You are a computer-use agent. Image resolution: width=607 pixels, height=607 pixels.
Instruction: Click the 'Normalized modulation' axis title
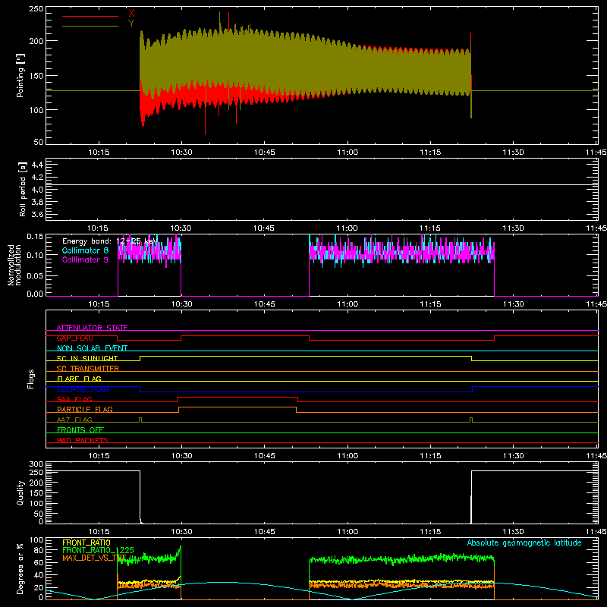tap(14, 265)
